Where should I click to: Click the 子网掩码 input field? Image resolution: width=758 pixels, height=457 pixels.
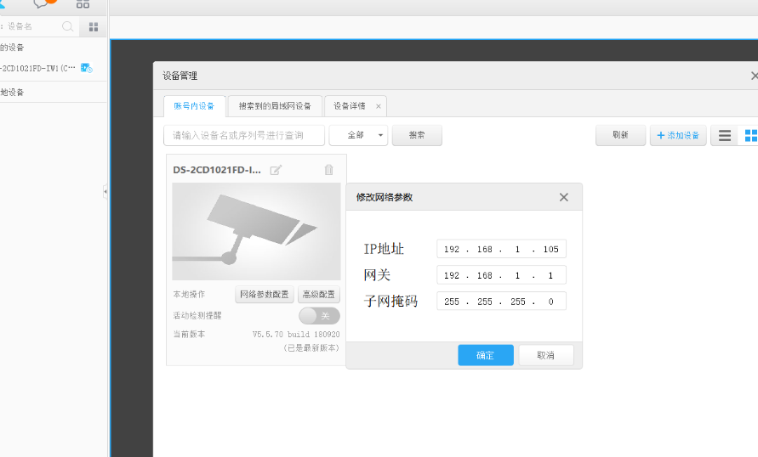coord(501,302)
